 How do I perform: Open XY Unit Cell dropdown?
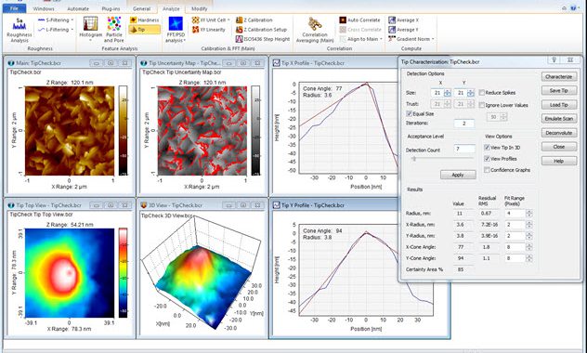point(228,20)
